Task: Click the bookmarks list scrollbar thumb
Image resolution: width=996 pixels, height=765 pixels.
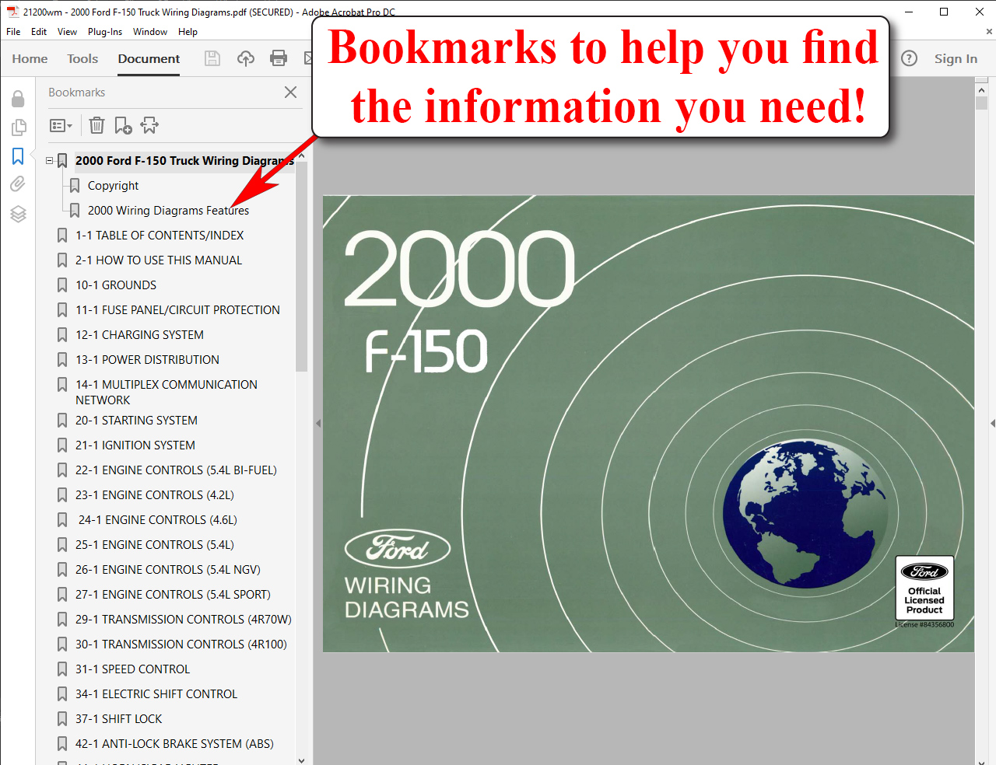Action: point(302,267)
